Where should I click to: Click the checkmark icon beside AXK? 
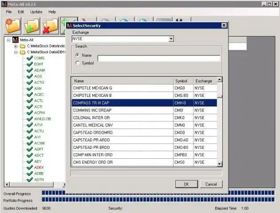[29, 88]
